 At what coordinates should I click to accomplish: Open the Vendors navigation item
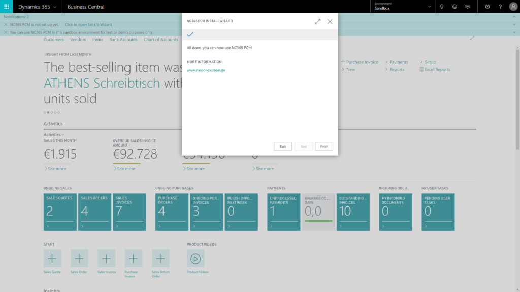[78, 39]
